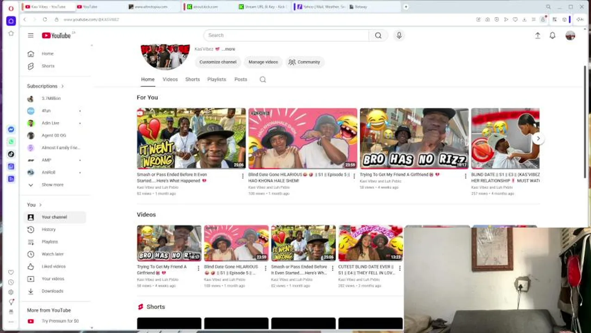Click the snapshot camera icon in address bar
The height and width of the screenshot is (333, 591).
(x=487, y=19)
